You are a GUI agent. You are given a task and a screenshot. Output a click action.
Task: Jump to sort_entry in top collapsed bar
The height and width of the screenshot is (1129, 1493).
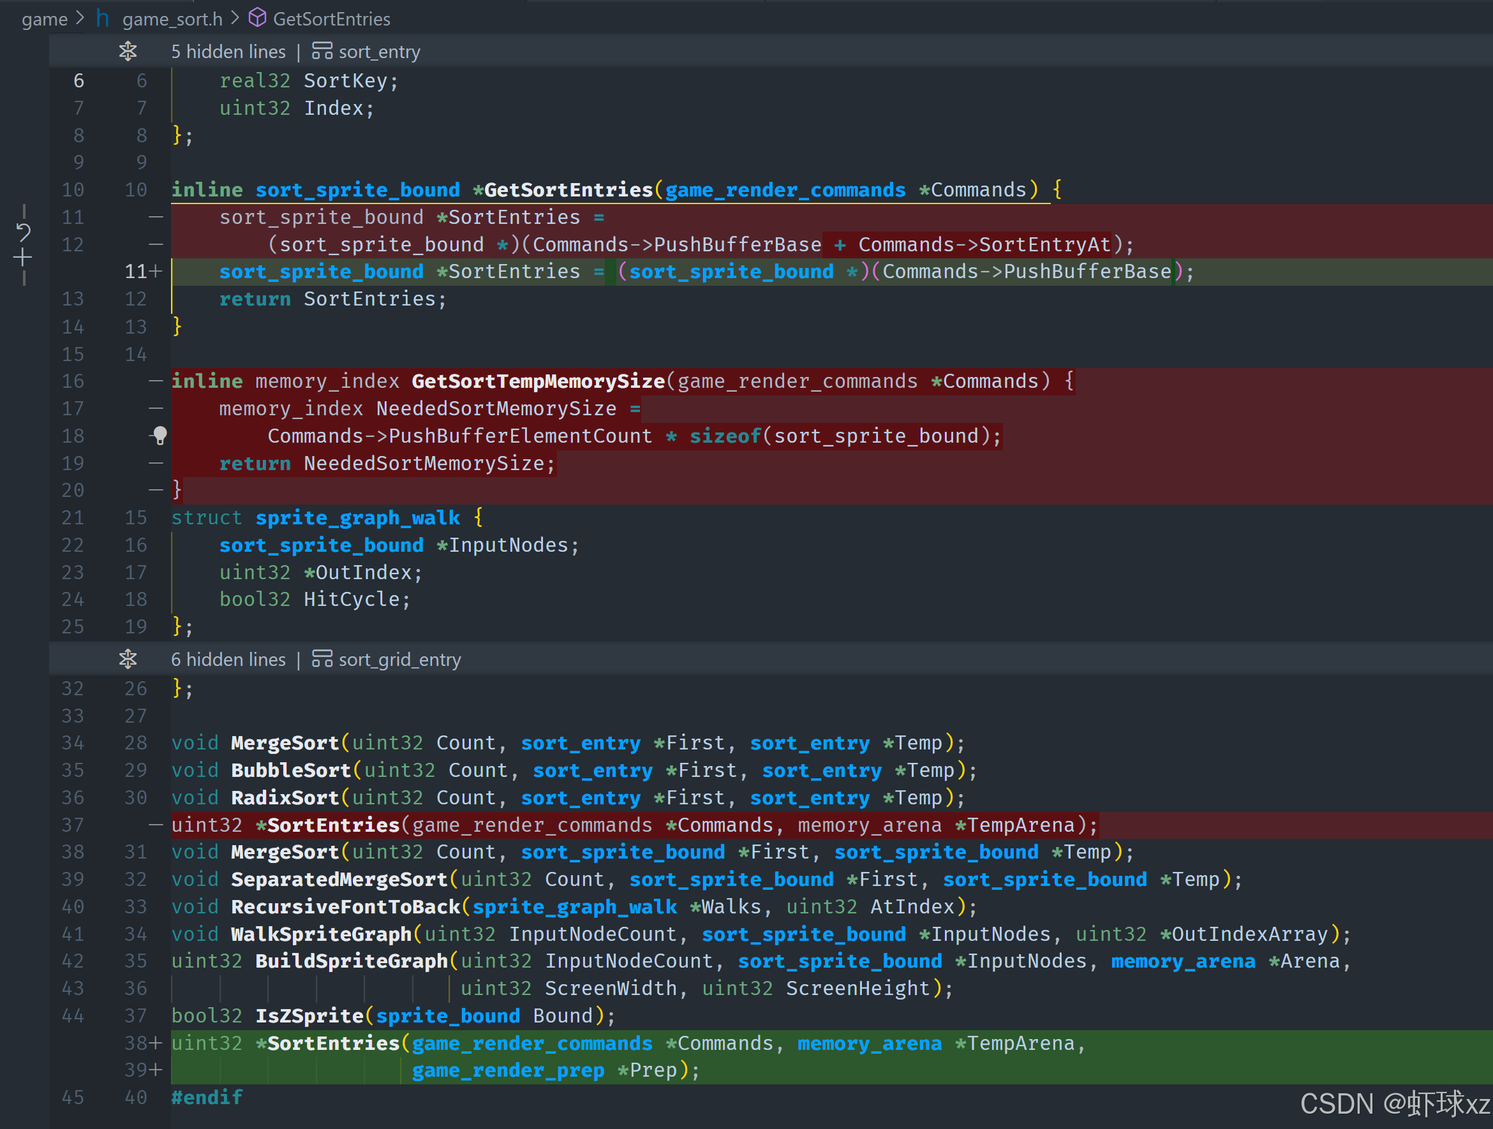(380, 52)
